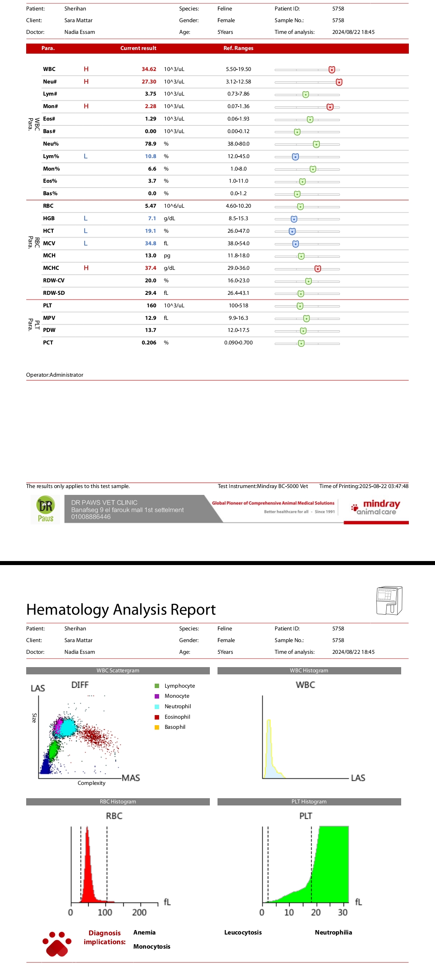Click the Mindray animal care logo
The height and width of the screenshot is (968, 435).
(x=376, y=507)
